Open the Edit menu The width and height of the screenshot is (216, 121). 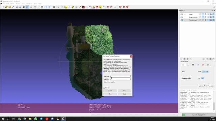click(8, 4)
